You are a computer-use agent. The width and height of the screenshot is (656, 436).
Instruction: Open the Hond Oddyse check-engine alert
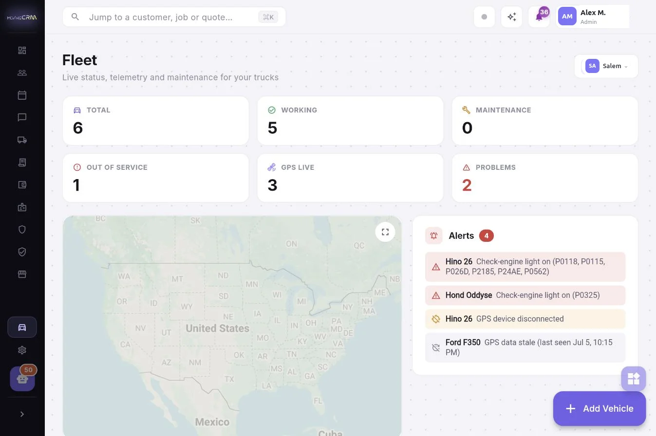525,295
